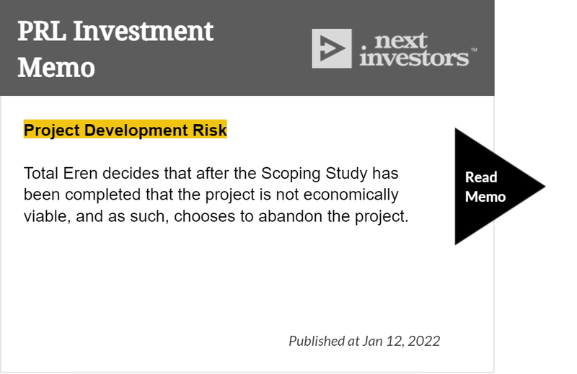This screenshot has width=577, height=374.
Task: Click the Total Eren risk description paragraph
Action: pyautogui.click(x=216, y=195)
